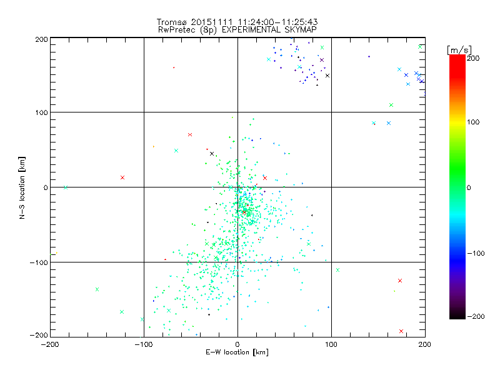This screenshot has height=375, width=500.
Task: Click the rainbow velocity colorbar
Action: coord(457,187)
